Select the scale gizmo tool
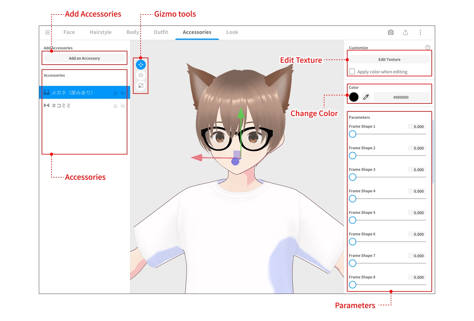This screenshot has height=321, width=474. pos(141,86)
